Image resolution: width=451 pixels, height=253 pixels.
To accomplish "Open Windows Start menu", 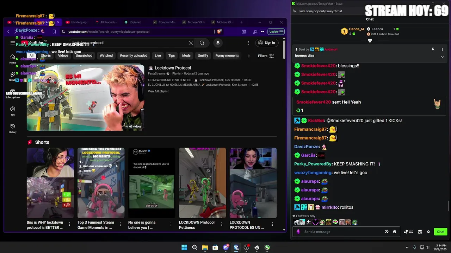I will click(x=184, y=247).
